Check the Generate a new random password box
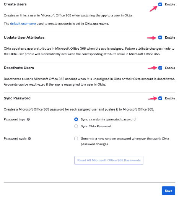This screenshot has width=179, height=203. pyautogui.click(x=76, y=138)
